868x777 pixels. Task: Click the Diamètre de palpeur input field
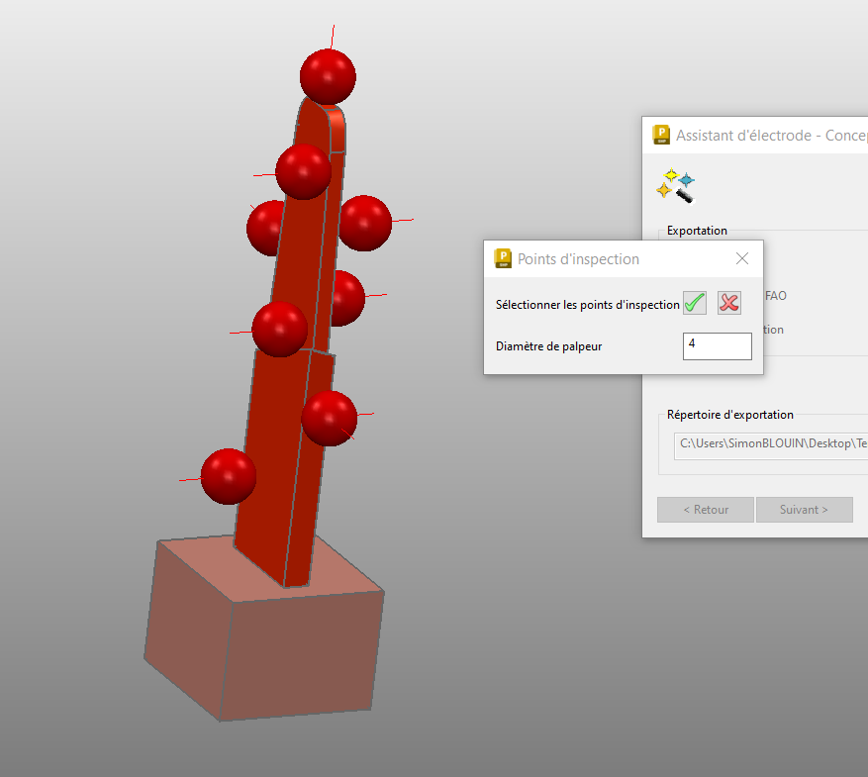(717, 345)
